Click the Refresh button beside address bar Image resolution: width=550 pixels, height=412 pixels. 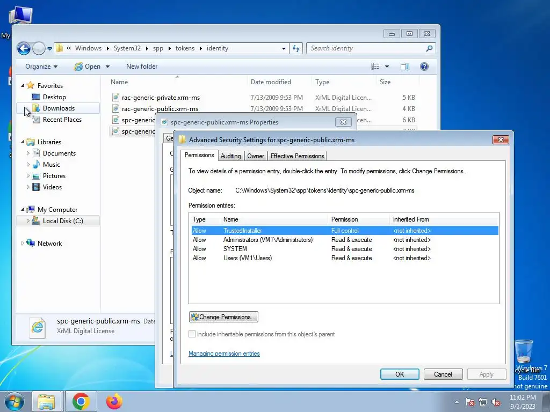tap(296, 48)
